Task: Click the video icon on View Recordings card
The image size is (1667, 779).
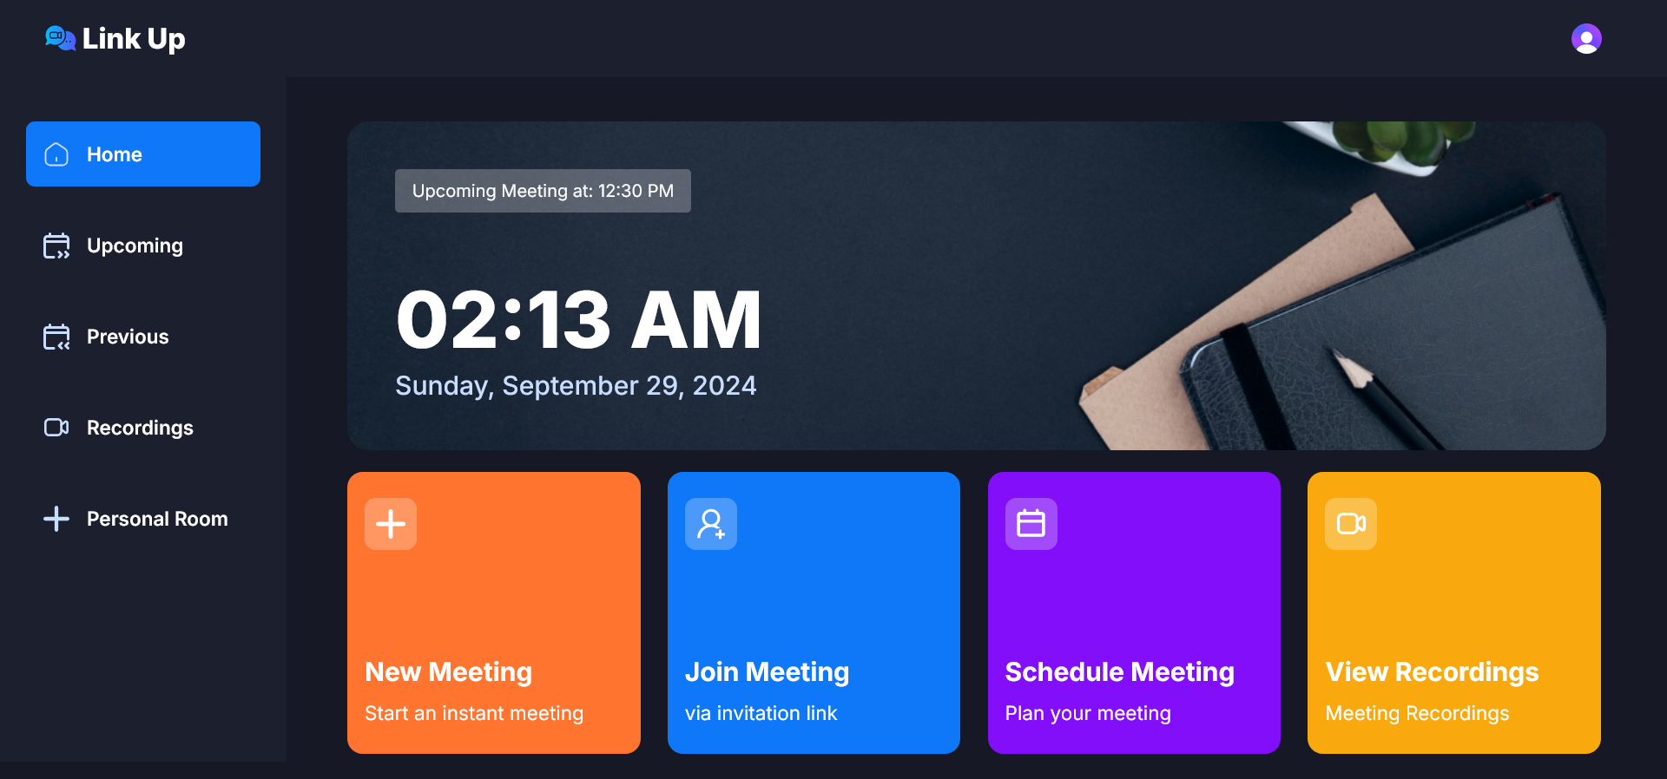Action: point(1351,524)
